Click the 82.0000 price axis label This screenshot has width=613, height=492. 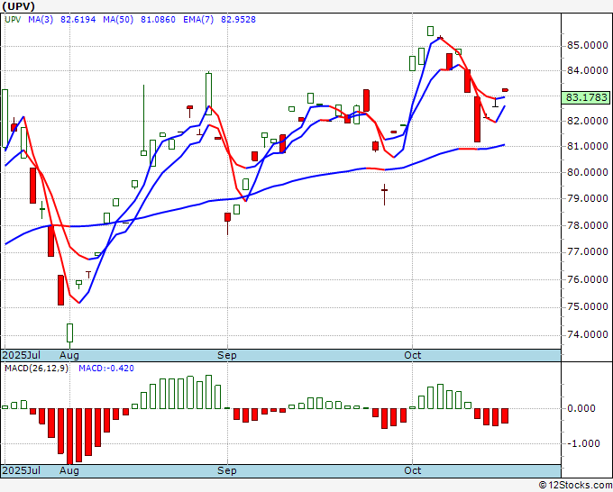(x=587, y=121)
